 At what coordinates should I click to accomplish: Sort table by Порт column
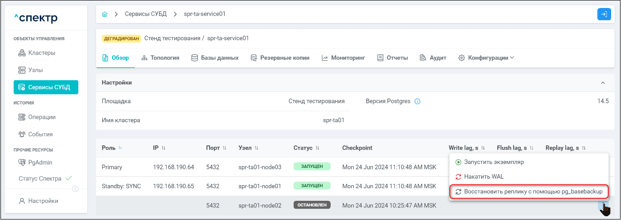click(x=224, y=148)
